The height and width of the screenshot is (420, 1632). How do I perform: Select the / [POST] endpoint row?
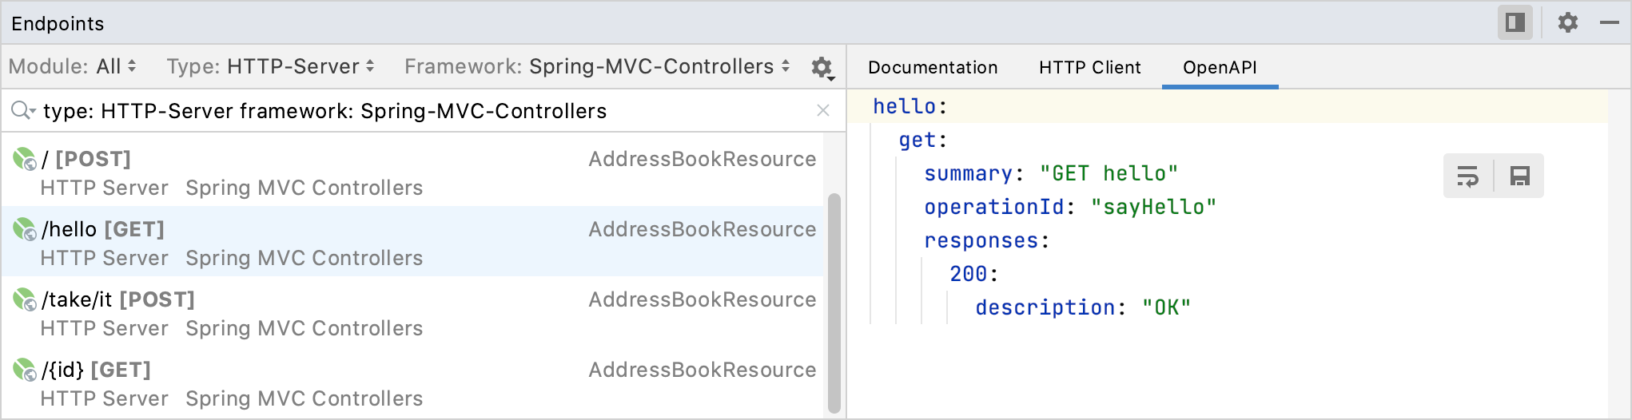320,172
